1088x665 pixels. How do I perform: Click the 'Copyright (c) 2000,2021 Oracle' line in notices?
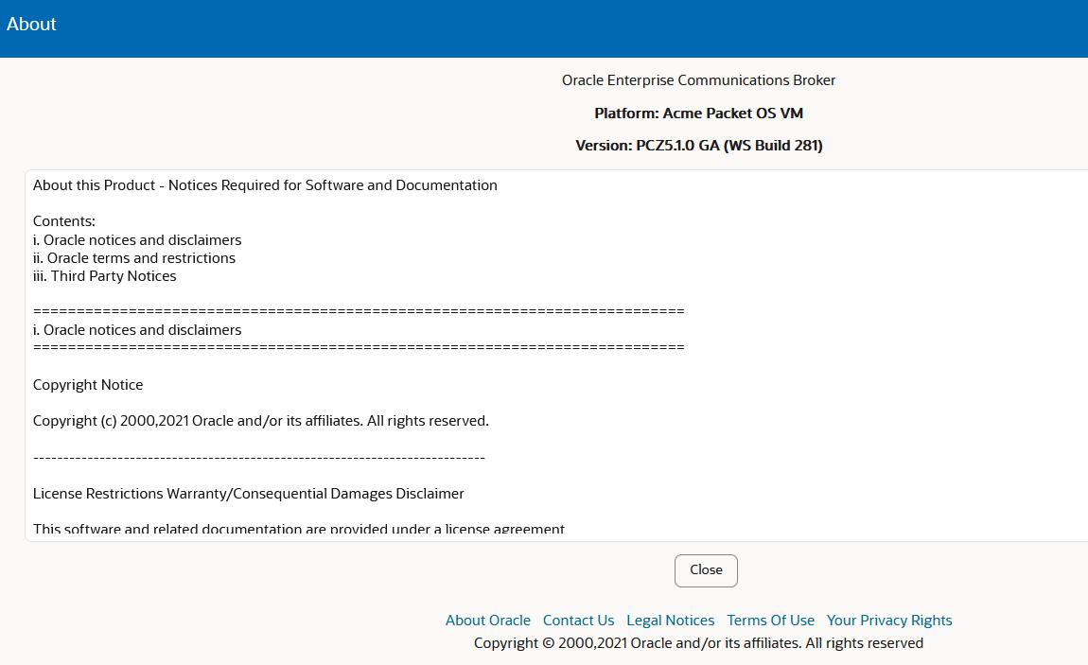click(261, 421)
